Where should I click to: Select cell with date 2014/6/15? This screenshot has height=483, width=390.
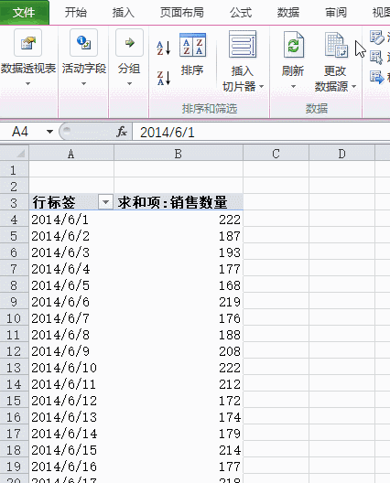[x=71, y=450]
